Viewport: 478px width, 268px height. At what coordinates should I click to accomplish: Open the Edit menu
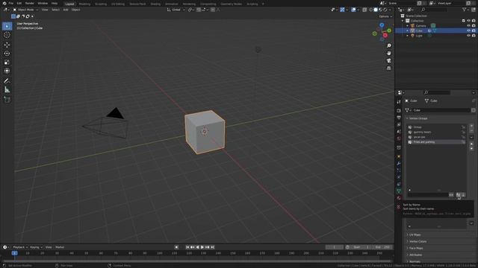coord(19,3)
